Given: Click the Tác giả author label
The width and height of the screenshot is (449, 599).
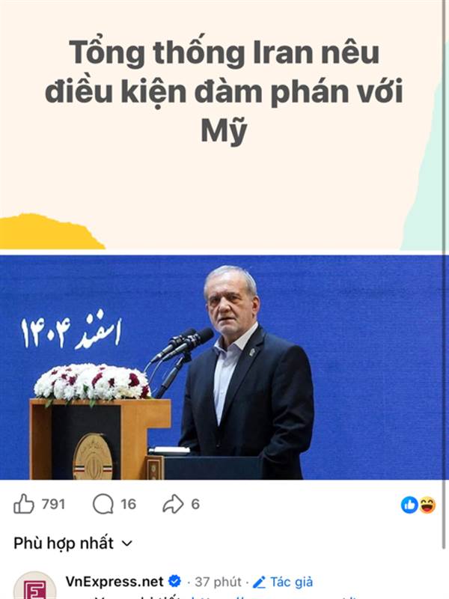Looking at the screenshot, I should coord(291,582).
